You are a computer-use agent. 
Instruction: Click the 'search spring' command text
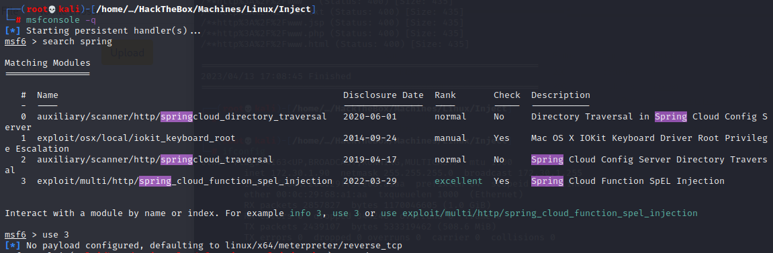[x=77, y=42]
